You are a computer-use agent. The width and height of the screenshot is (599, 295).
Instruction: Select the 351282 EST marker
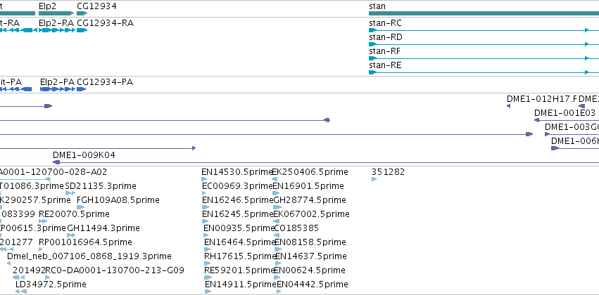(374, 179)
